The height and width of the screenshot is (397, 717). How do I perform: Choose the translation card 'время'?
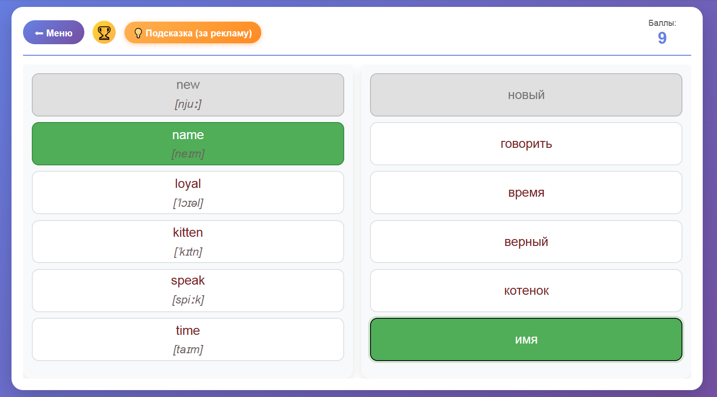526,193
